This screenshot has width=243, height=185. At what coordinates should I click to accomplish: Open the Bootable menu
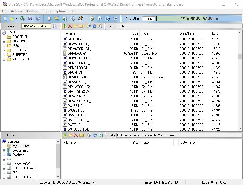[32, 11]
